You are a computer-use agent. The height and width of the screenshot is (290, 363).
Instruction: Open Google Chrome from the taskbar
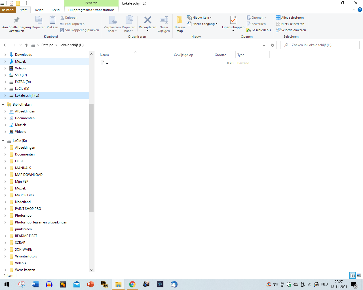click(132, 284)
